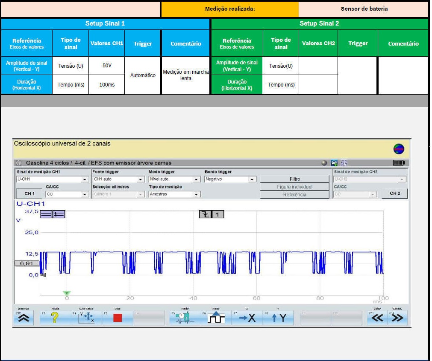Toggle the CH 1 channel button
Image resolution: width=432 pixels, height=361 pixels.
(x=29, y=194)
